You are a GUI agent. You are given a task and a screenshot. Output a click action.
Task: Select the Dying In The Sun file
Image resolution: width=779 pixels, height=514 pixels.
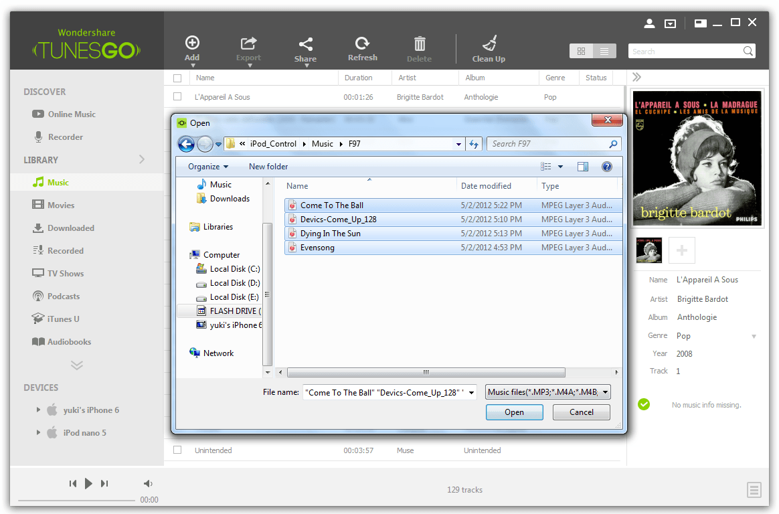pyautogui.click(x=453, y=234)
